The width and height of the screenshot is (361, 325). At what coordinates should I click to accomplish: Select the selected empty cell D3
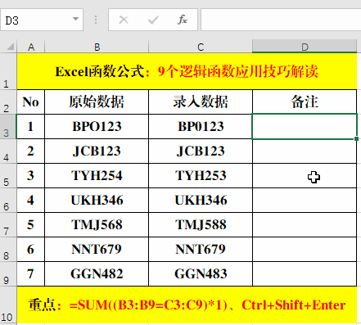tap(305, 126)
